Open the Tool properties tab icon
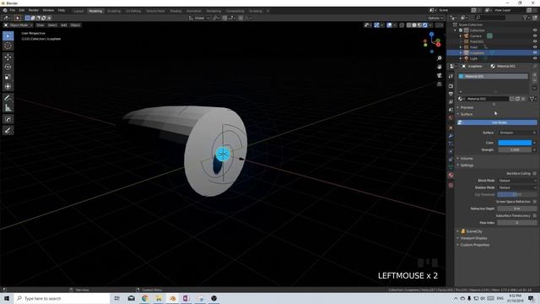This screenshot has width=540, height=304. 451,76
